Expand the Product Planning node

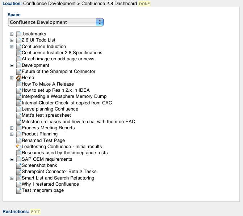pos(12,134)
